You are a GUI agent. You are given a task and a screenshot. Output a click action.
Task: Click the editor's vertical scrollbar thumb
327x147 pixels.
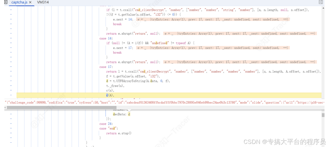(323, 115)
